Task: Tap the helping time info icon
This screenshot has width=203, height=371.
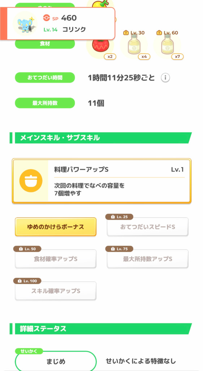Action: coord(165,78)
